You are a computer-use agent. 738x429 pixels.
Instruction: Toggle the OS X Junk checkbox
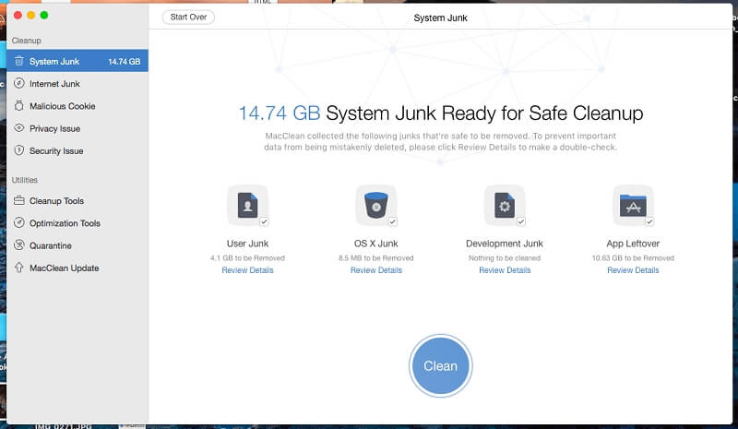coord(392,221)
